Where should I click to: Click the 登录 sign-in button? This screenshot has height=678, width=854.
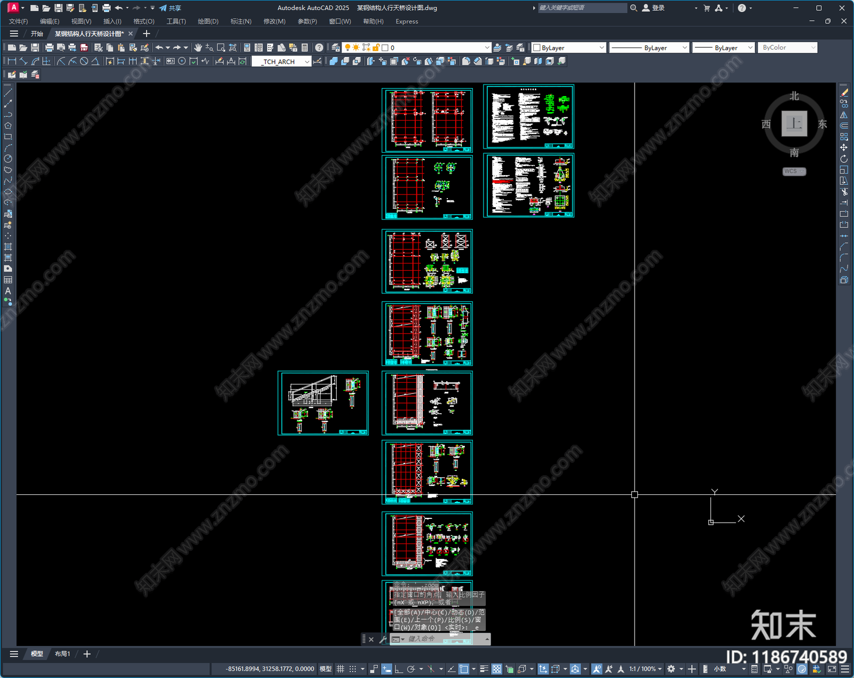pyautogui.click(x=654, y=8)
